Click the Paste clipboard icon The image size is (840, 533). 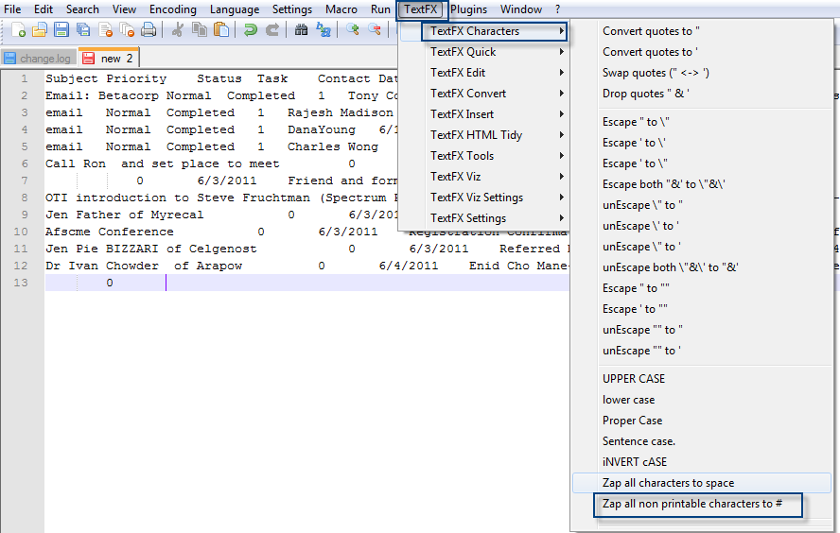point(221,30)
